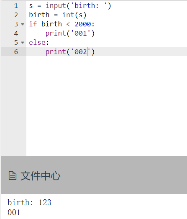This screenshot has height=219, width=187.
Task: Place cursor on the input function call
Action: click(x=56, y=6)
